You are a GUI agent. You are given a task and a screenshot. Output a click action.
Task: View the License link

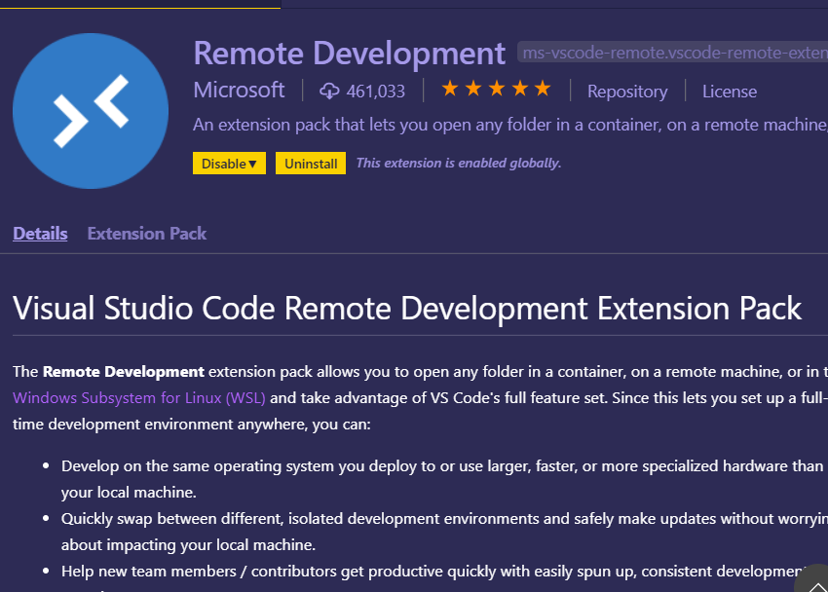coord(729,91)
